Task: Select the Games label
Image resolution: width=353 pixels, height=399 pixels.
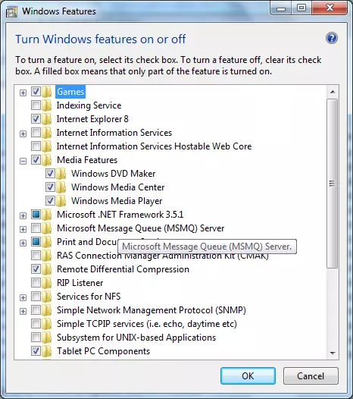Action: click(70, 92)
